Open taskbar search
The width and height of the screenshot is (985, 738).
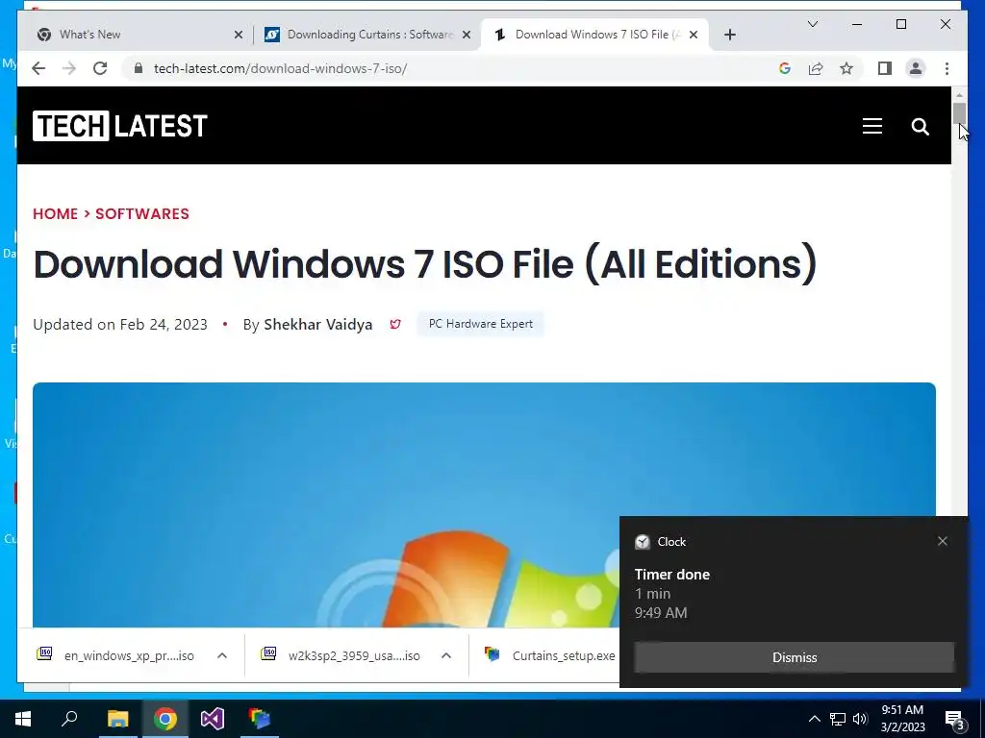point(69,719)
